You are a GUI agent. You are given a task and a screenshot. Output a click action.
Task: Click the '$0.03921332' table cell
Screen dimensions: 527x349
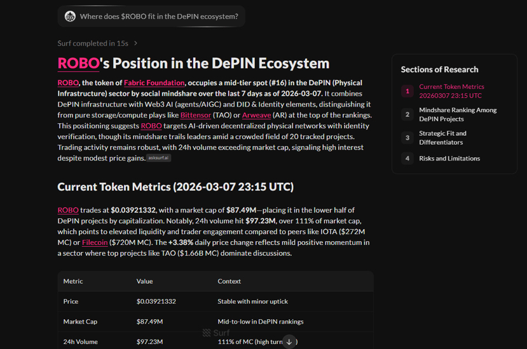[x=156, y=301]
